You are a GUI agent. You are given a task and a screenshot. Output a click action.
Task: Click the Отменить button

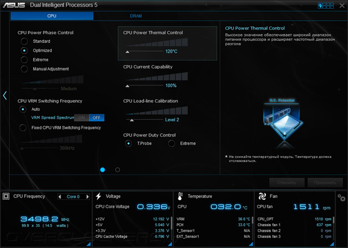[x=287, y=183]
